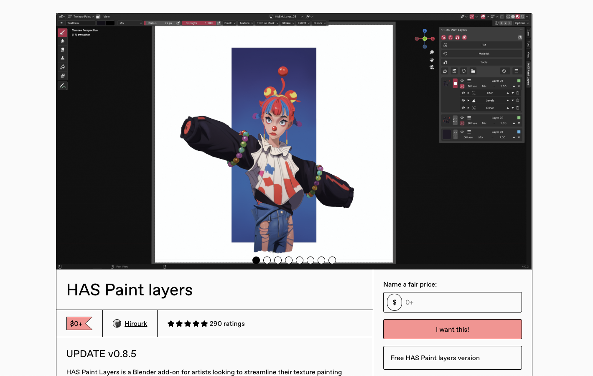Click Layer 01 blue color tag
Viewport: 593px width, 376px height.
click(x=519, y=132)
